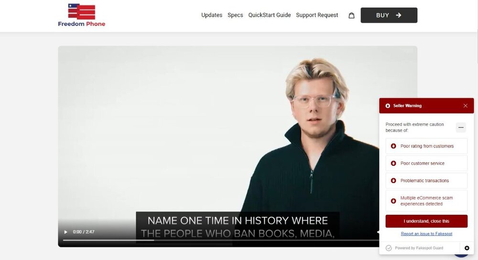478x260 pixels.
Task: Play the video with the play button
Action: click(x=65, y=232)
